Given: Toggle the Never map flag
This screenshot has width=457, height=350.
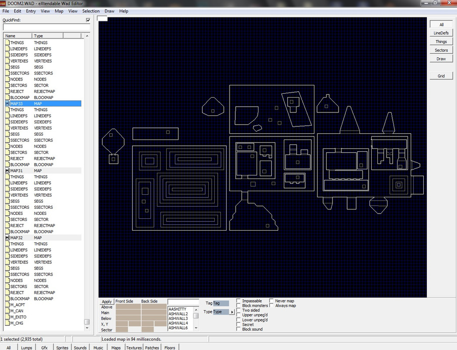Looking at the screenshot, I should pyautogui.click(x=271, y=301).
